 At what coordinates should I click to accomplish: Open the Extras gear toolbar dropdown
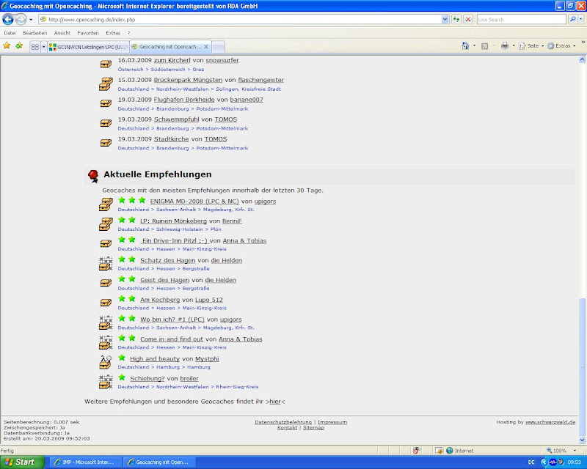(x=561, y=46)
